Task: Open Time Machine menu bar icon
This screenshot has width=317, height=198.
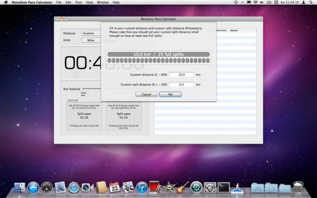Action: [236, 3]
